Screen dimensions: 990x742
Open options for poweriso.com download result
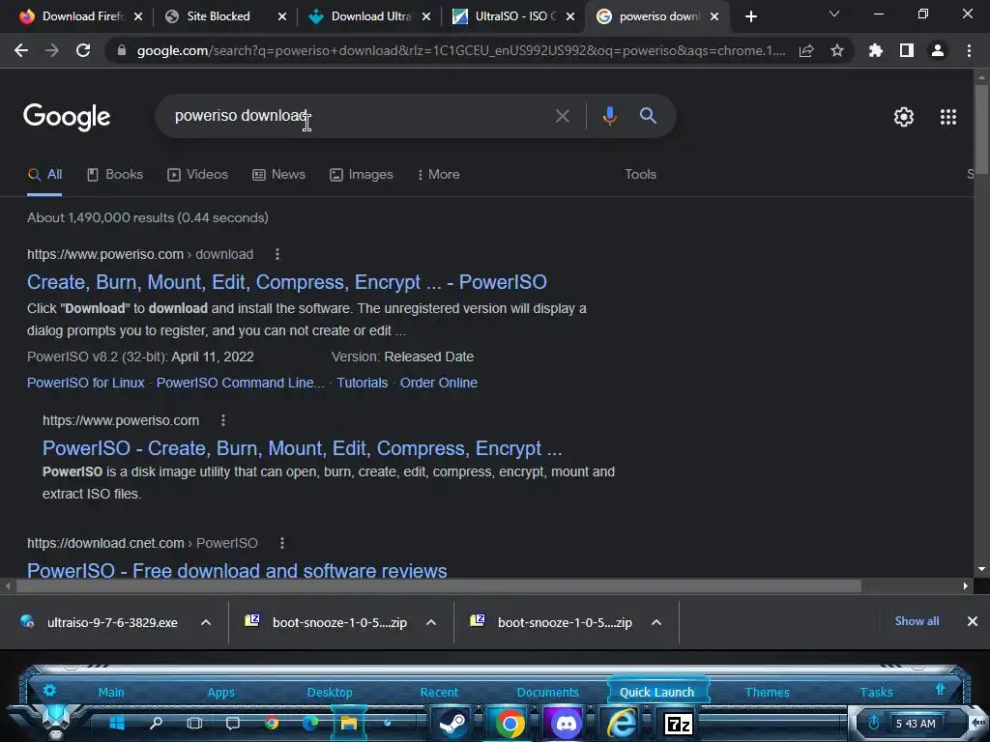pyautogui.click(x=277, y=254)
